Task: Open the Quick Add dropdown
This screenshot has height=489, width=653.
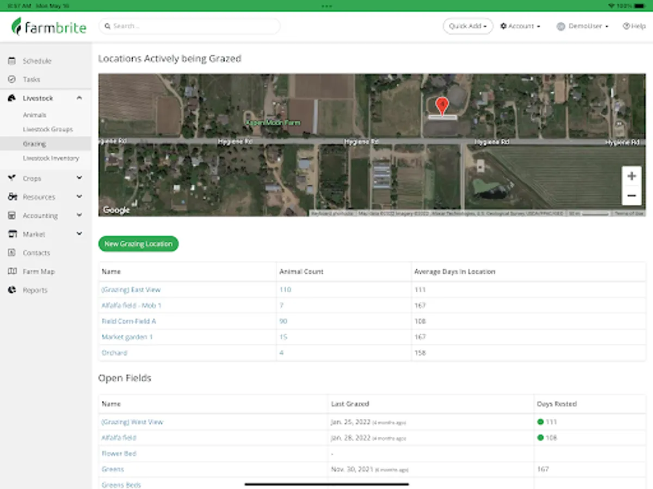Action: (467, 26)
